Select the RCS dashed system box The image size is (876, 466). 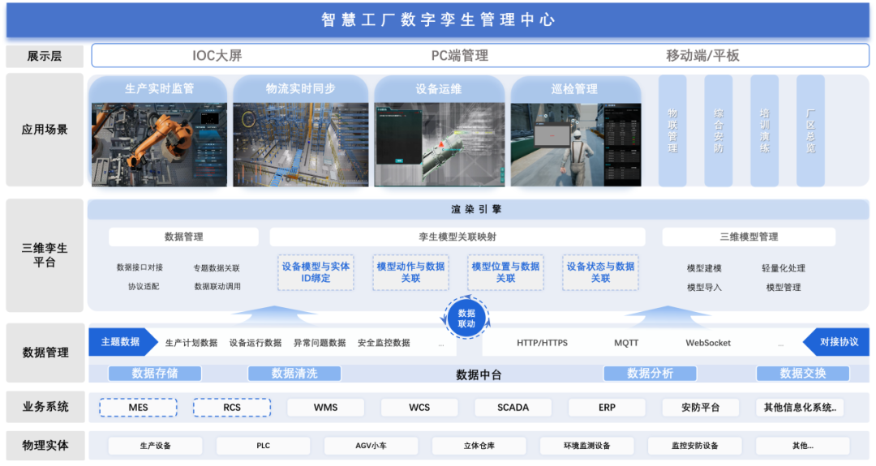(232, 408)
